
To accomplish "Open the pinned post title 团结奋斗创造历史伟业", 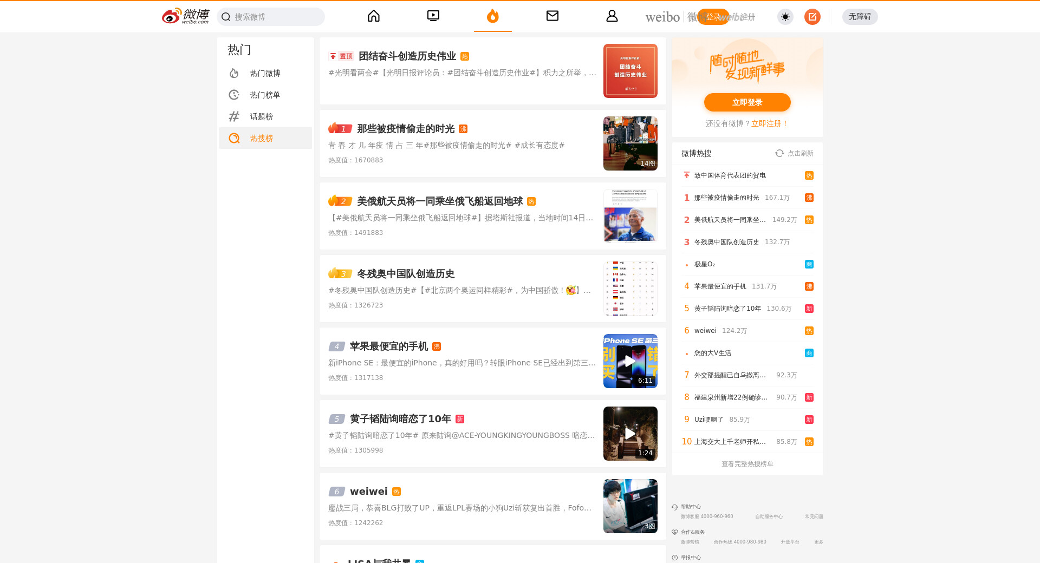I will [407, 56].
